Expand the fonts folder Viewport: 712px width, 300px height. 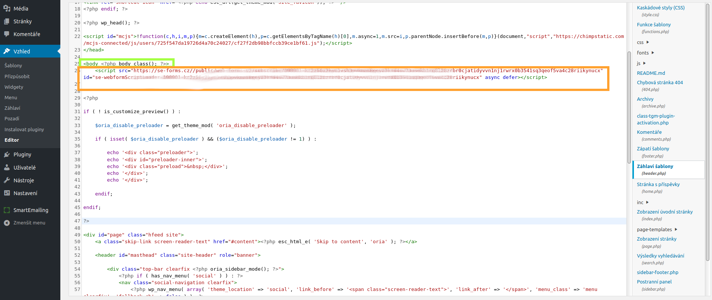pyautogui.click(x=645, y=53)
